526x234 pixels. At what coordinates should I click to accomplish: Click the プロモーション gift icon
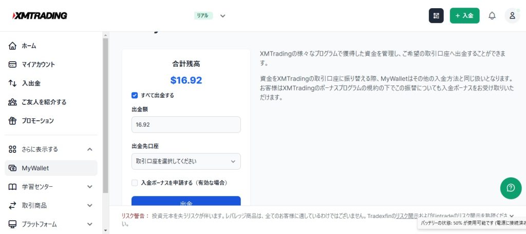coord(13,121)
